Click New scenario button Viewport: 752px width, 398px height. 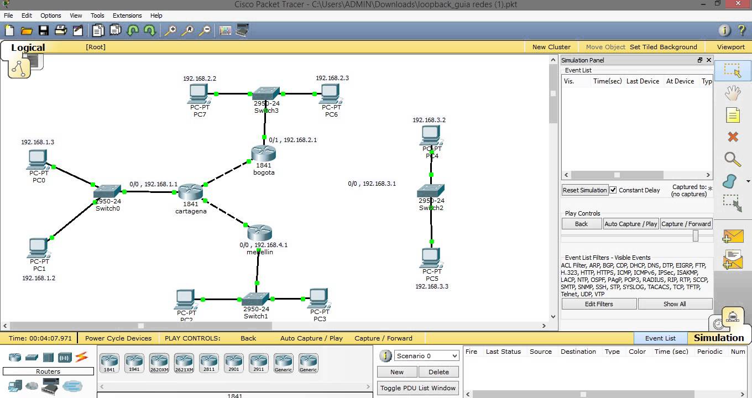coord(397,372)
